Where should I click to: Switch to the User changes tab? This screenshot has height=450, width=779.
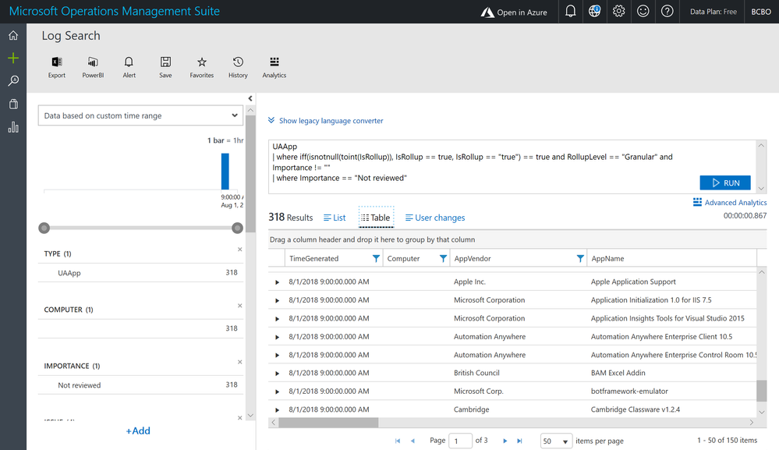click(x=435, y=218)
